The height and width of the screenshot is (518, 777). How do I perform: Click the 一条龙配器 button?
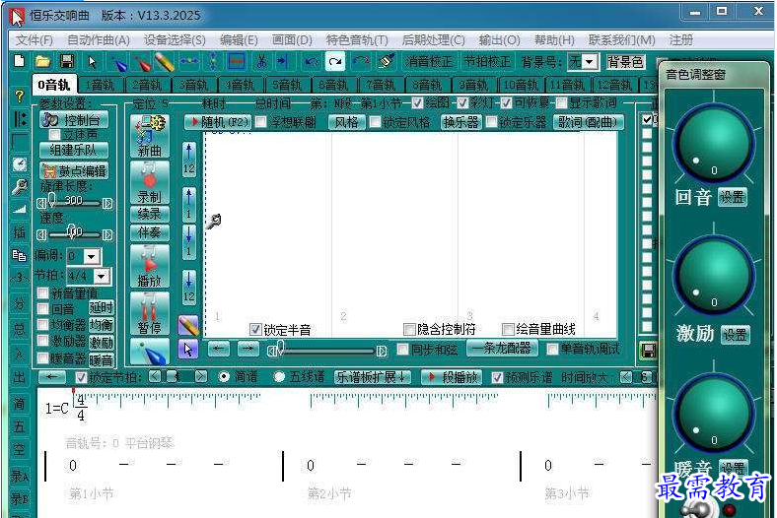click(x=503, y=349)
